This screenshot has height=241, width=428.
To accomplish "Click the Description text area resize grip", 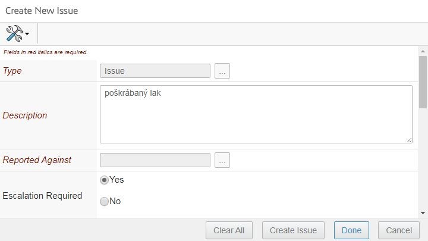I will (409, 140).
